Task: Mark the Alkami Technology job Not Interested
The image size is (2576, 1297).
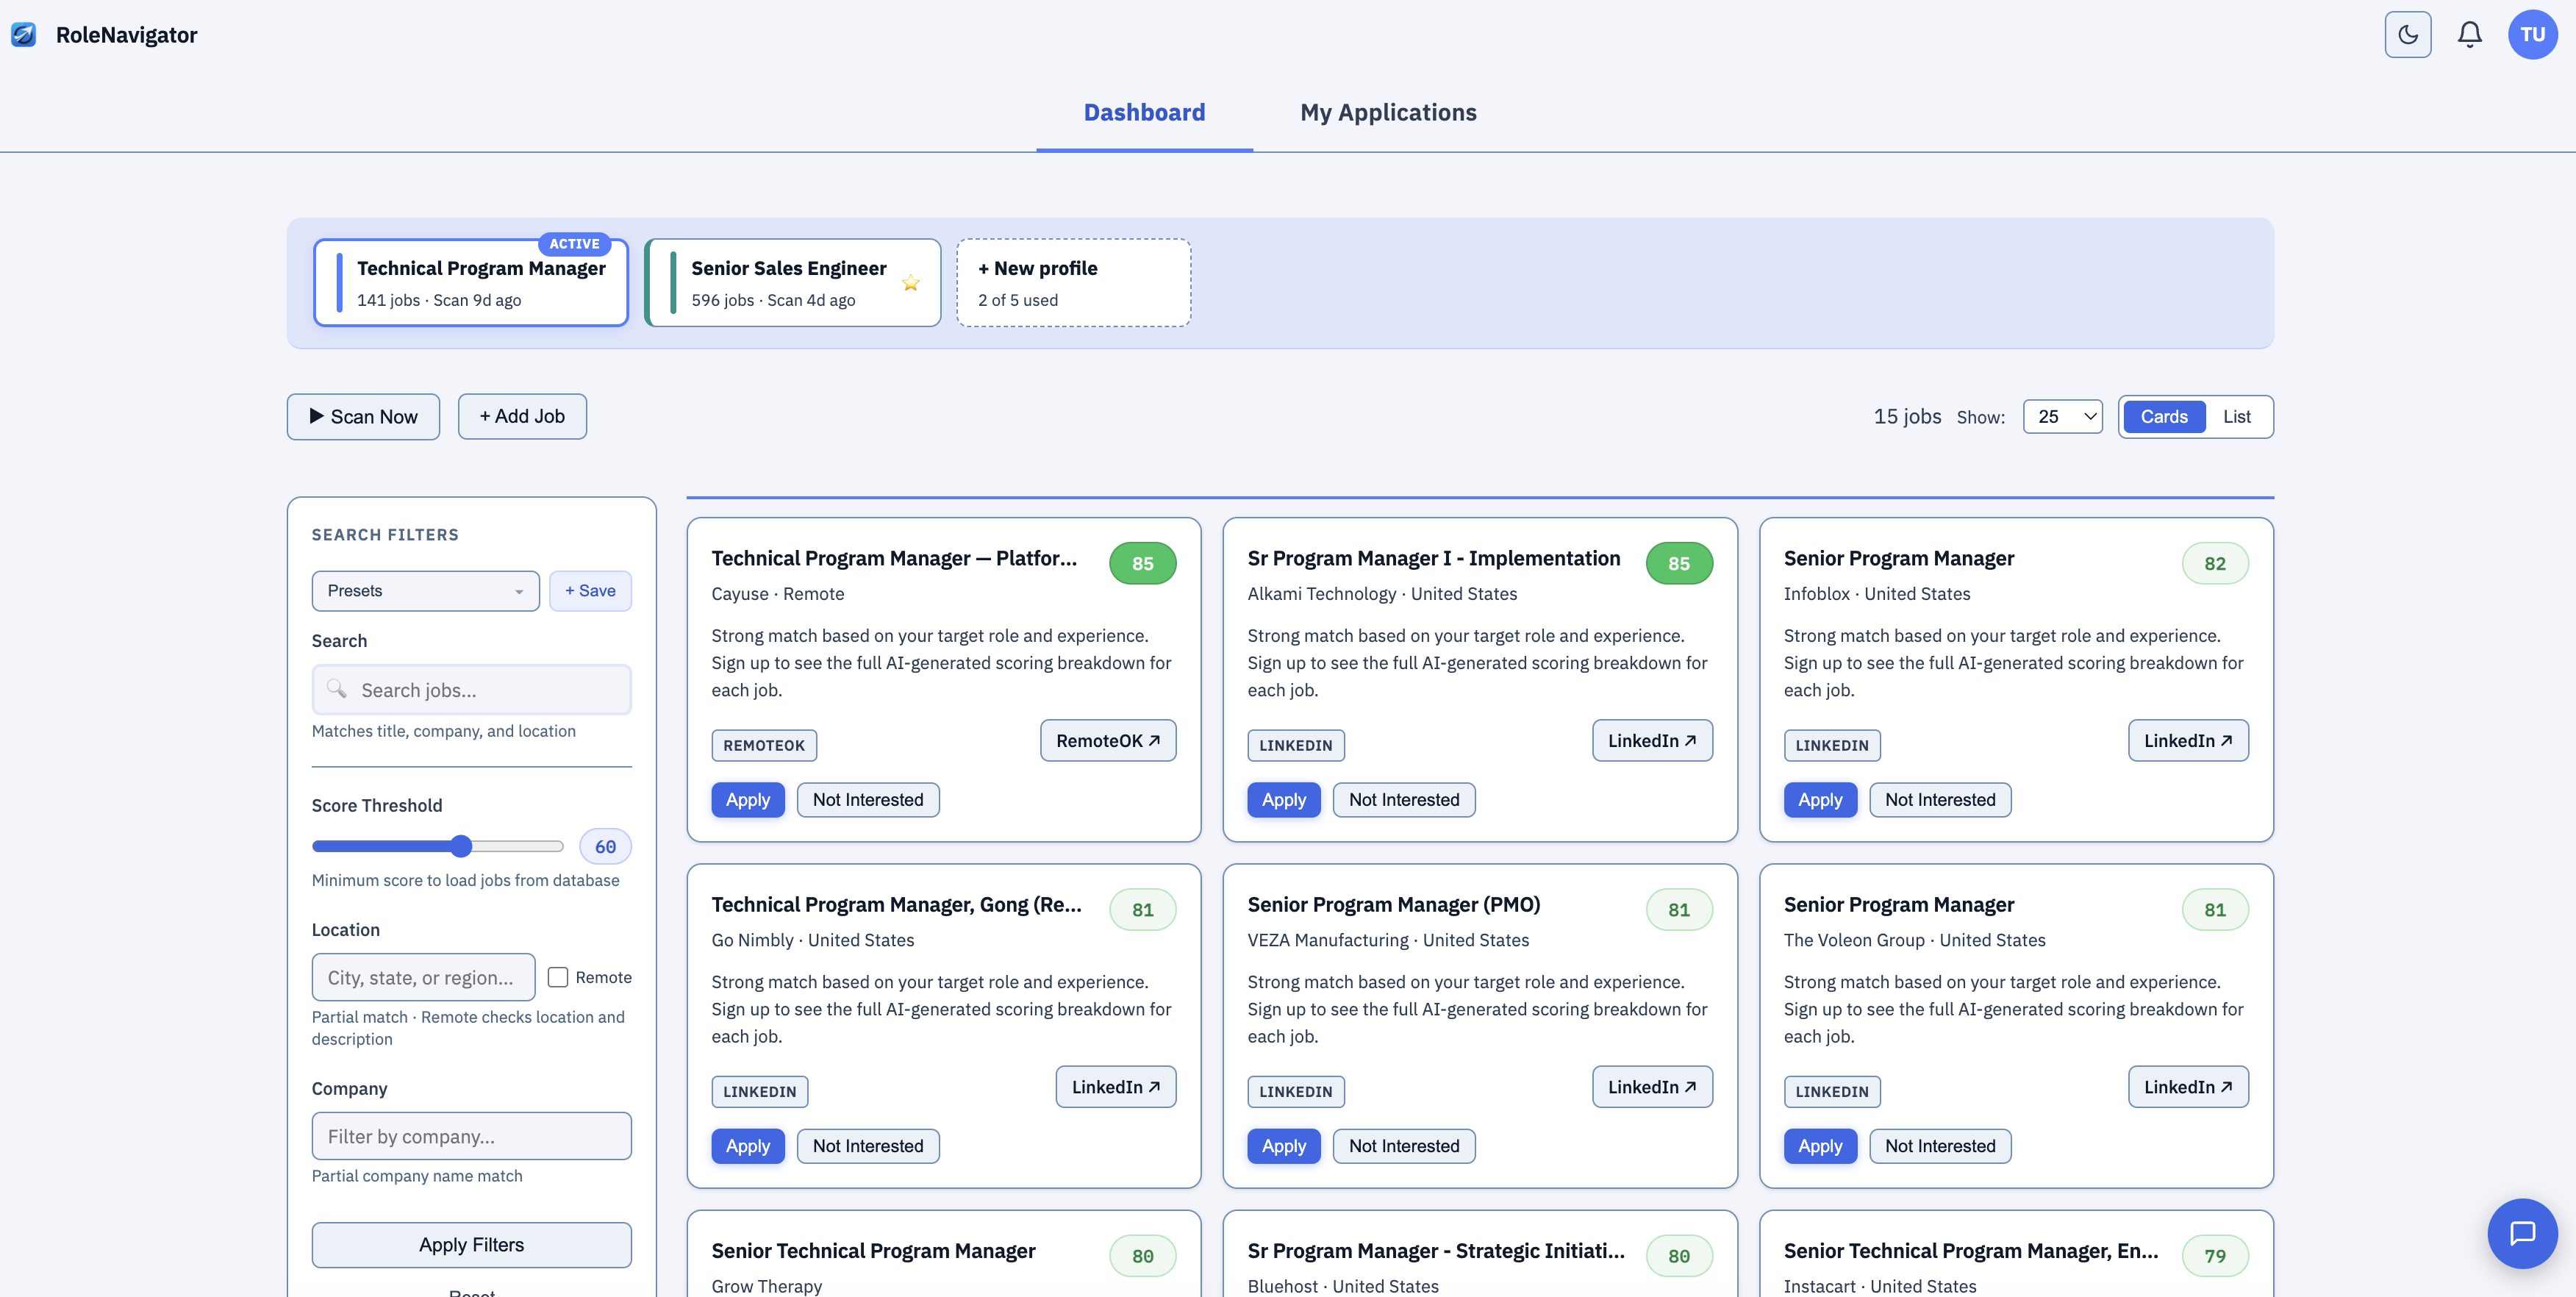Action: click(1404, 800)
